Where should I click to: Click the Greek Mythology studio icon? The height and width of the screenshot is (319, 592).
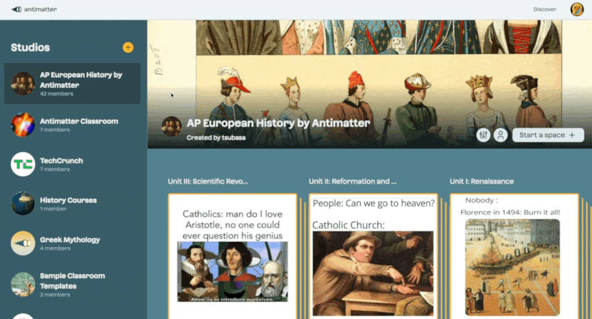coord(23,243)
